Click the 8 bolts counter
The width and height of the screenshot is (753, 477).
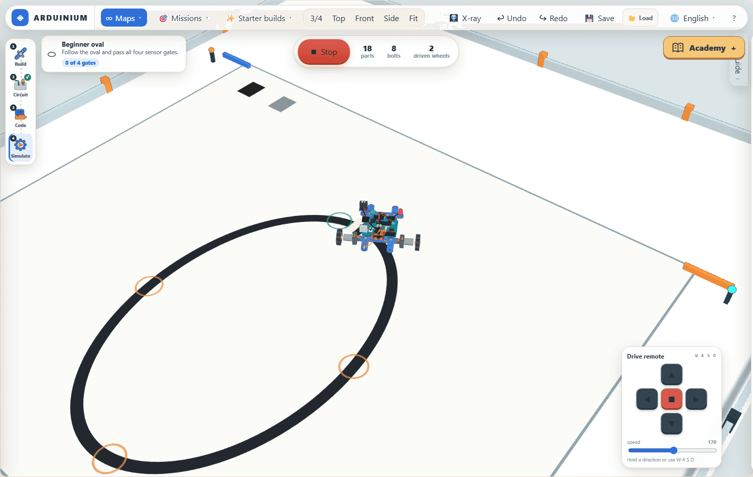coord(394,52)
